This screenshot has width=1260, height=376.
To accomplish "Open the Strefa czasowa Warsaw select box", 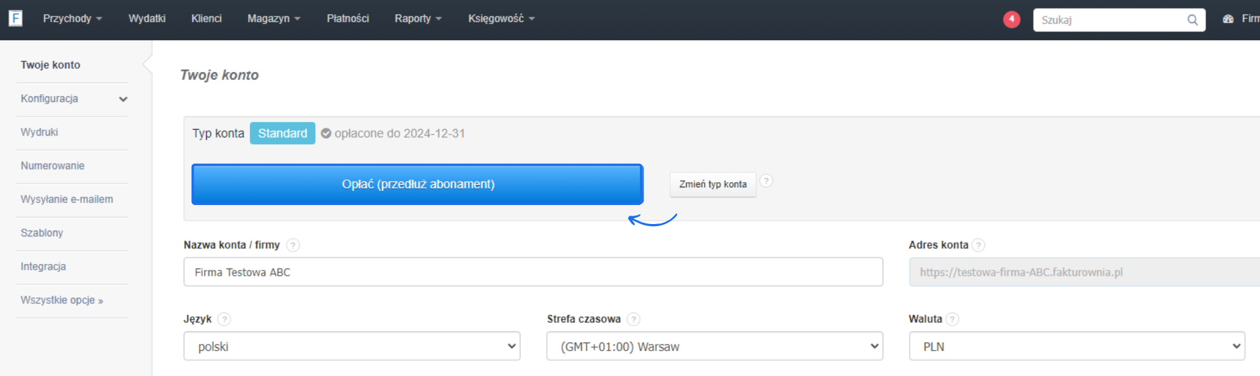I will point(715,346).
